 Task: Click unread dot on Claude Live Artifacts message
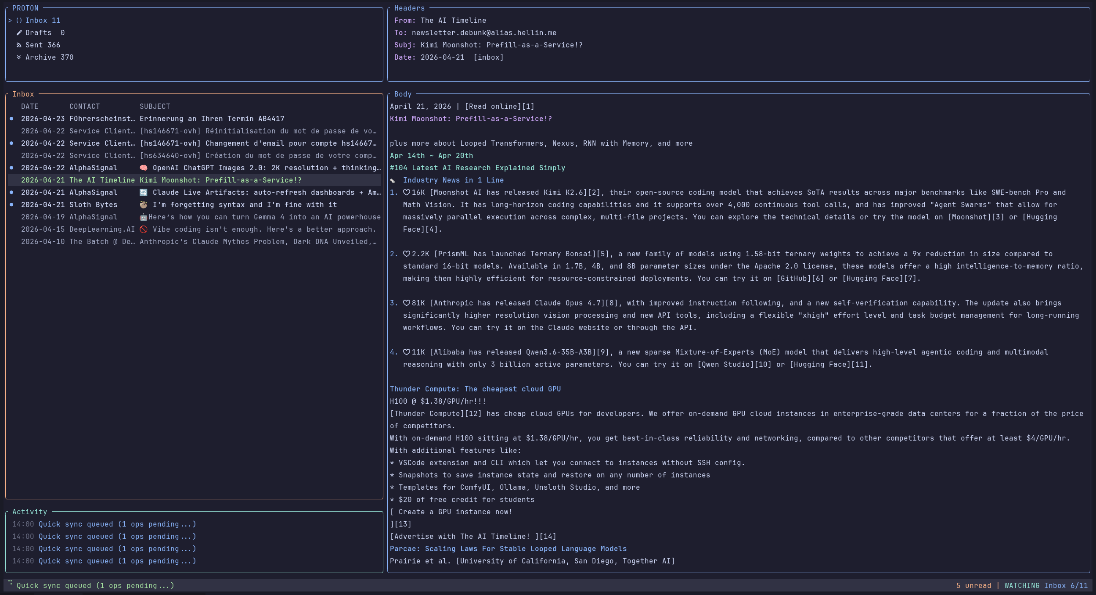[x=11, y=193]
